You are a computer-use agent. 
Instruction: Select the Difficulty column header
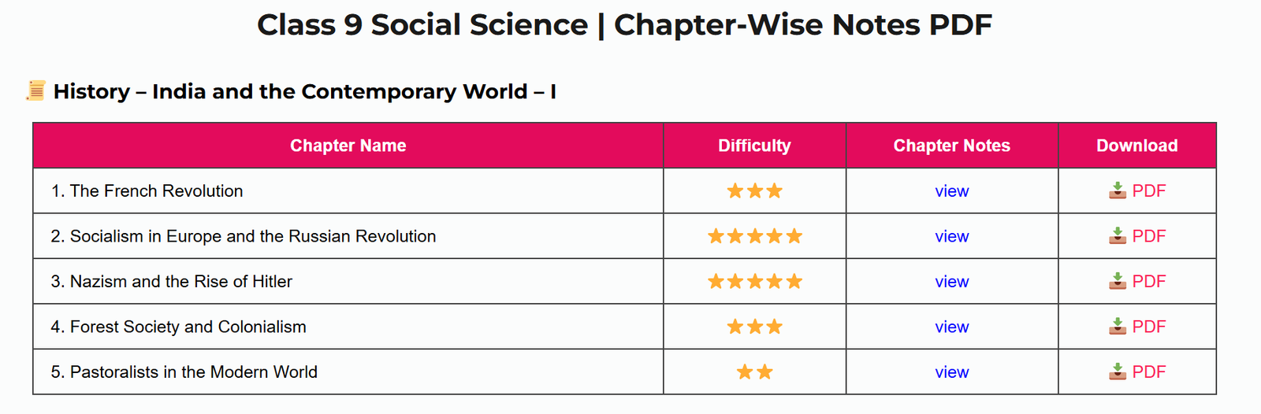click(754, 146)
